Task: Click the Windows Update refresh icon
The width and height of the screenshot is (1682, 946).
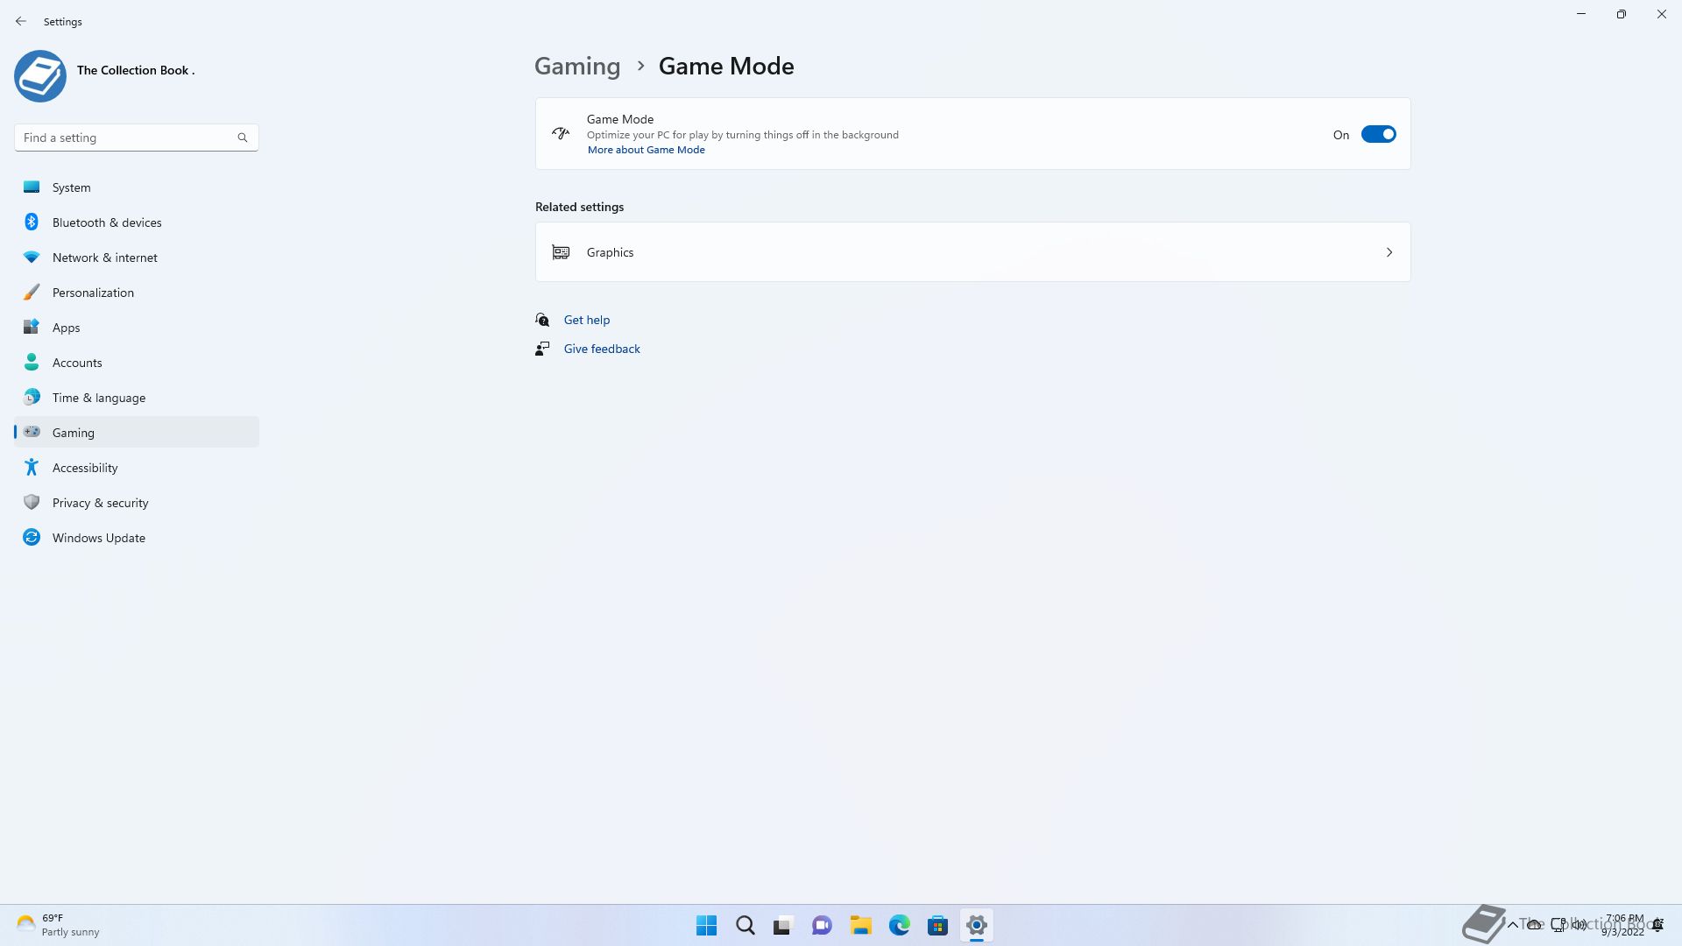Action: pos(32,538)
